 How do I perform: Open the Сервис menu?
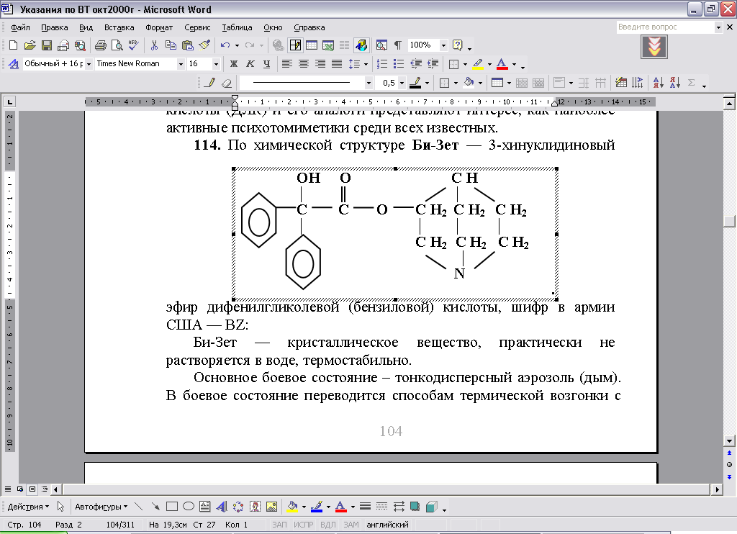[197, 27]
